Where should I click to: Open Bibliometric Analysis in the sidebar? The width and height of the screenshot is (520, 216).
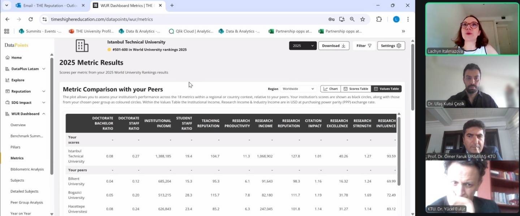point(27,169)
